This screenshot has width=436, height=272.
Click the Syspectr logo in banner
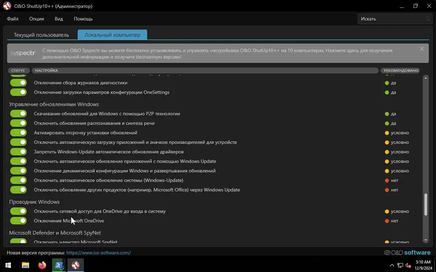pyautogui.click(x=23, y=53)
